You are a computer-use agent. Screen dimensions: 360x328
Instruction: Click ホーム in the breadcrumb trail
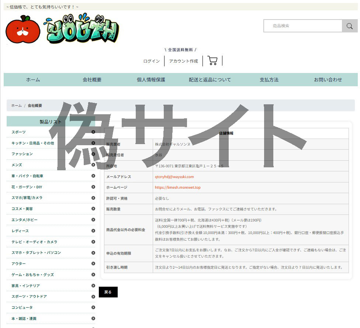coord(16,105)
